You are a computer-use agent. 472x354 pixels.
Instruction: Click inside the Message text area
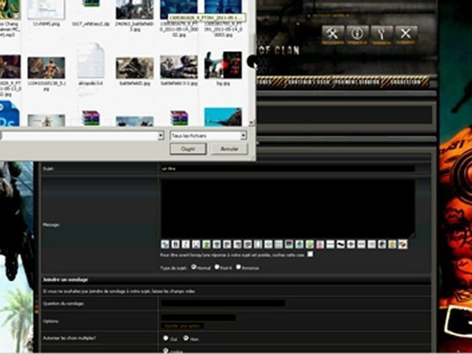(288, 208)
